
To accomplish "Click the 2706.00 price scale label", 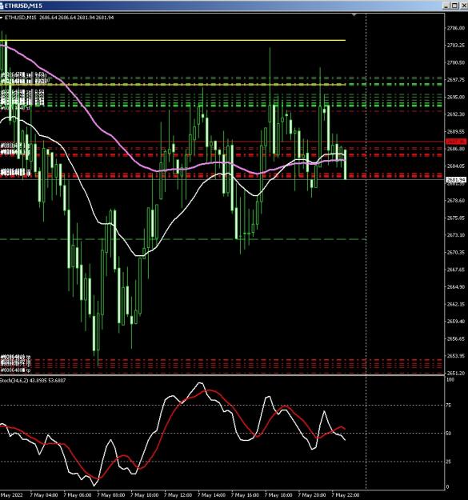I will (456, 28).
